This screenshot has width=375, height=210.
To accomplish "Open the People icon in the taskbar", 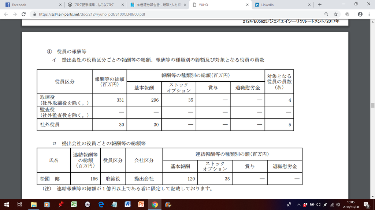I will [x=289, y=205].
